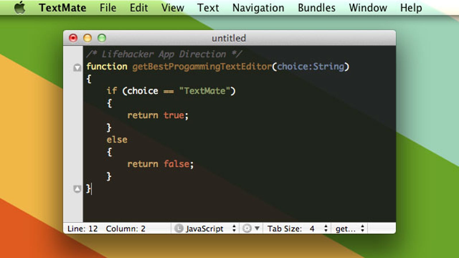Collapse the function fold arrow in gutter
Image resolution: width=459 pixels, height=258 pixels.
[x=77, y=68]
